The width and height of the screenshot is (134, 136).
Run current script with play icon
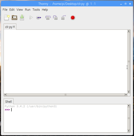pos(31,17)
